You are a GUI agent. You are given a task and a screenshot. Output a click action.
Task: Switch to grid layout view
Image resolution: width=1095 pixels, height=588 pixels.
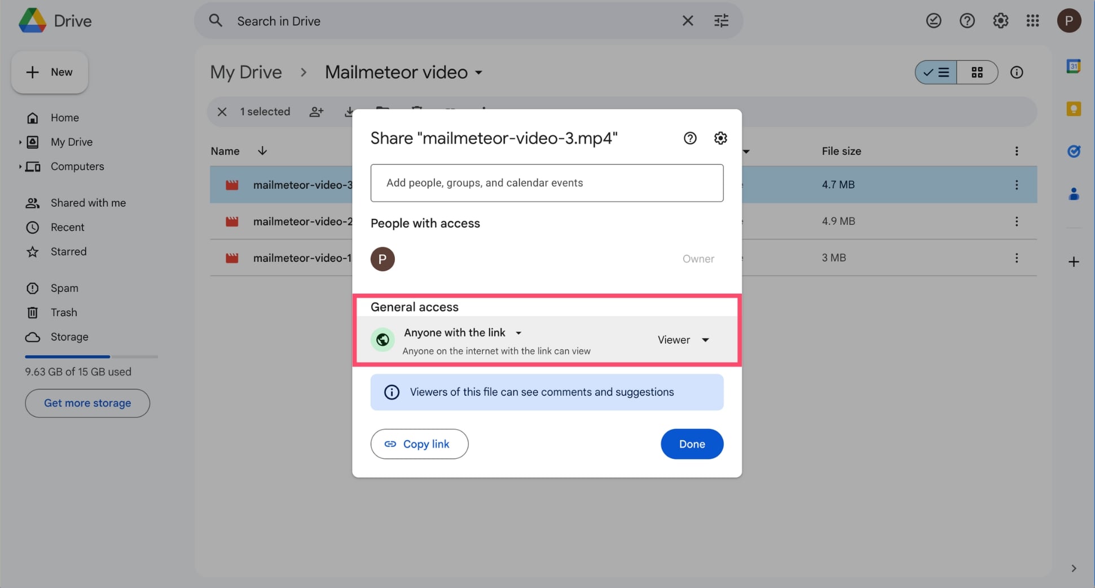tap(977, 72)
